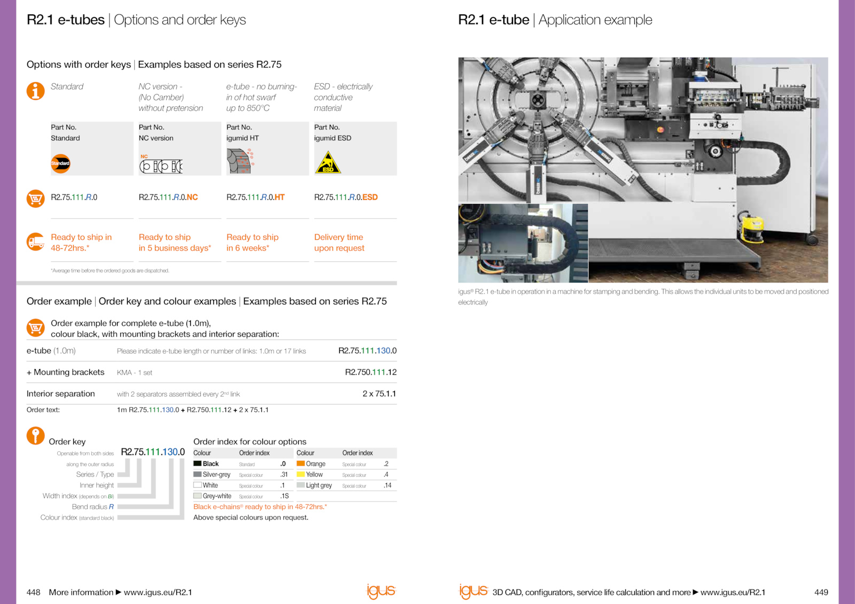The height and width of the screenshot is (604, 855).
Task: Click the 'Application example' page title
Action: (595, 20)
